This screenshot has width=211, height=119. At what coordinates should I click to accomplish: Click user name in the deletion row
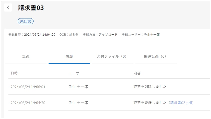point(78,87)
